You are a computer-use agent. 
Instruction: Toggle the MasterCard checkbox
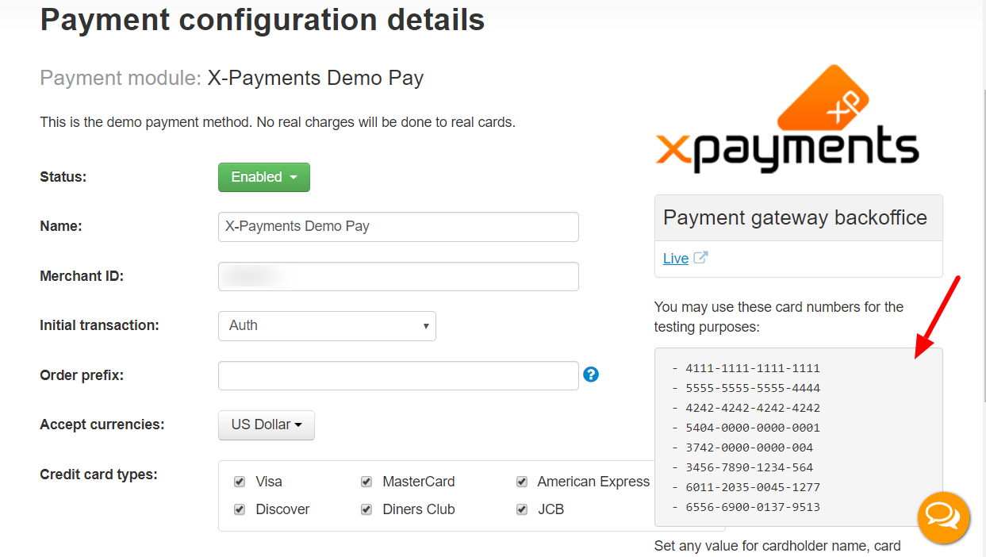tap(366, 482)
